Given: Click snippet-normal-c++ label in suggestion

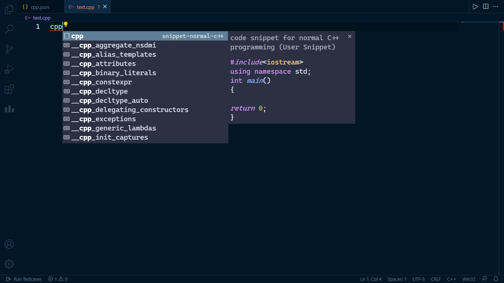Looking at the screenshot, I should (x=193, y=36).
